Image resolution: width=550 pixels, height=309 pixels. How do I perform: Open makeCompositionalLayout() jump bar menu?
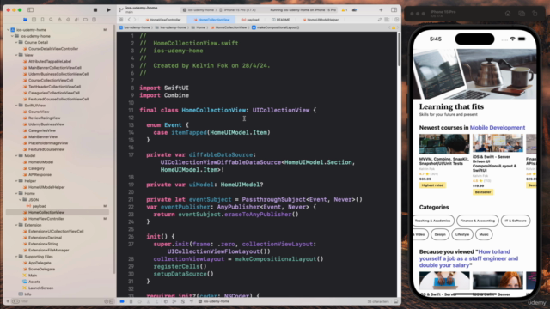point(275,27)
